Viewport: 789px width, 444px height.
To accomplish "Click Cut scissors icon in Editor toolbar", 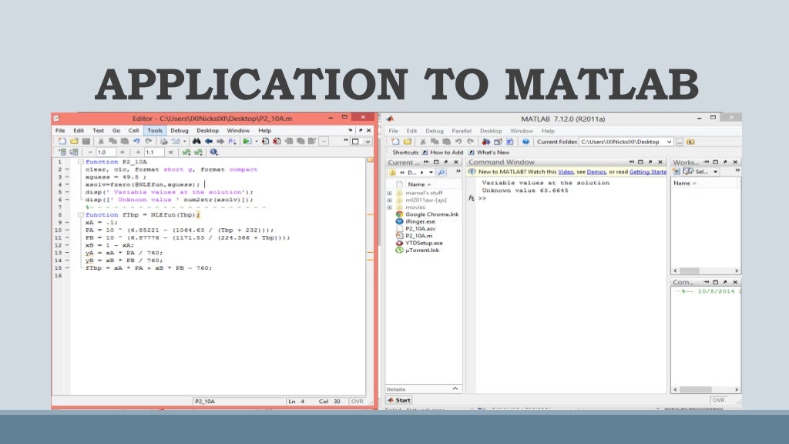I will click(x=101, y=142).
